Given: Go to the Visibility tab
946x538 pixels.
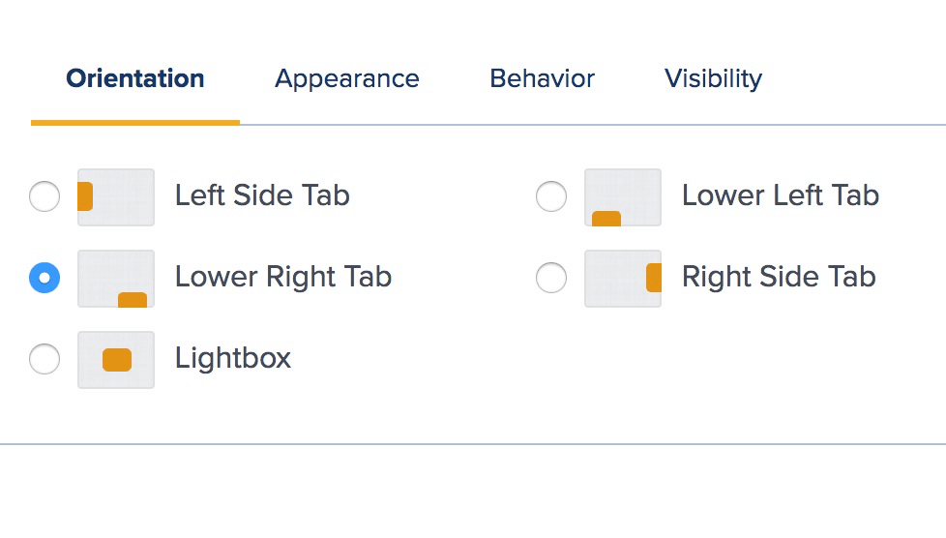Looking at the screenshot, I should click(713, 79).
